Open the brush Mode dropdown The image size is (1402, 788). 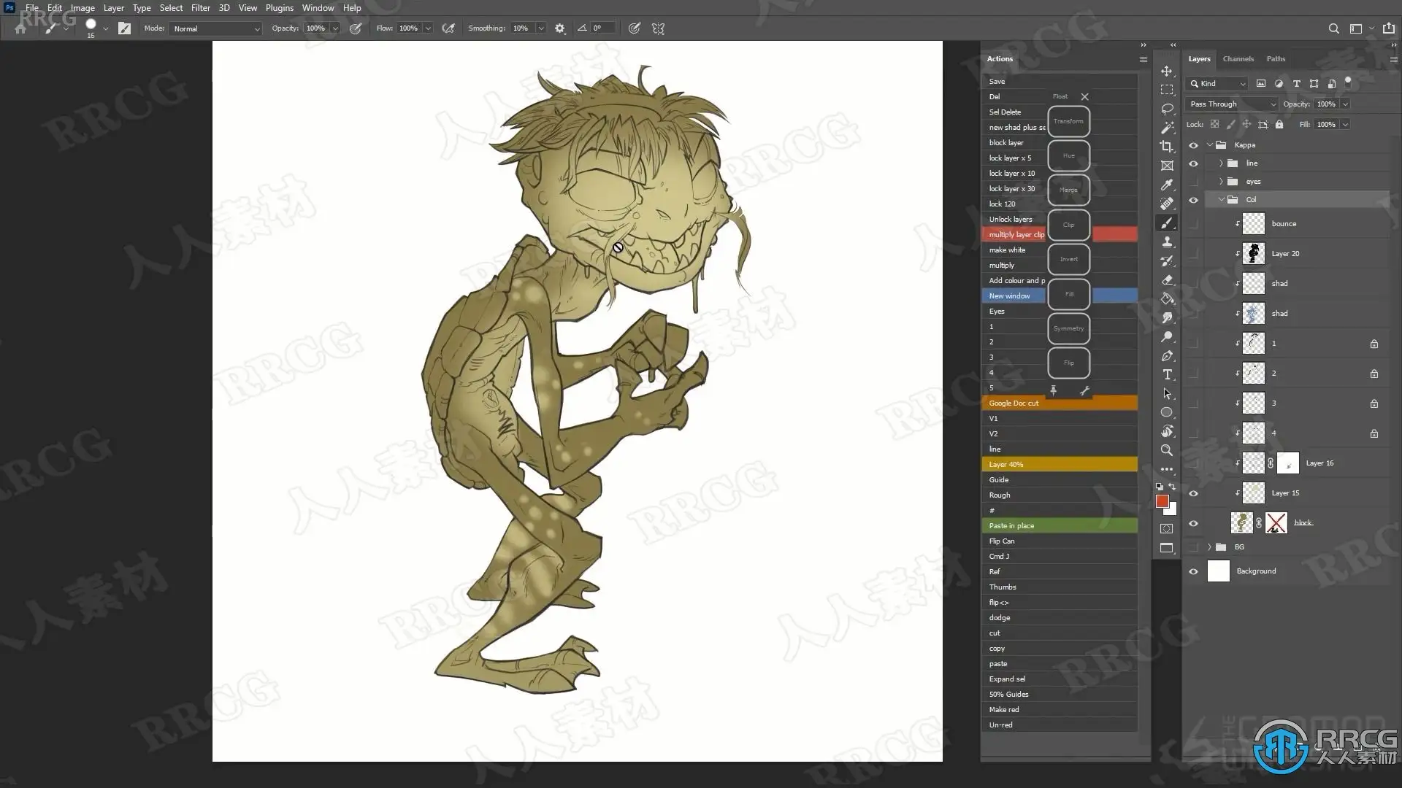tap(215, 28)
